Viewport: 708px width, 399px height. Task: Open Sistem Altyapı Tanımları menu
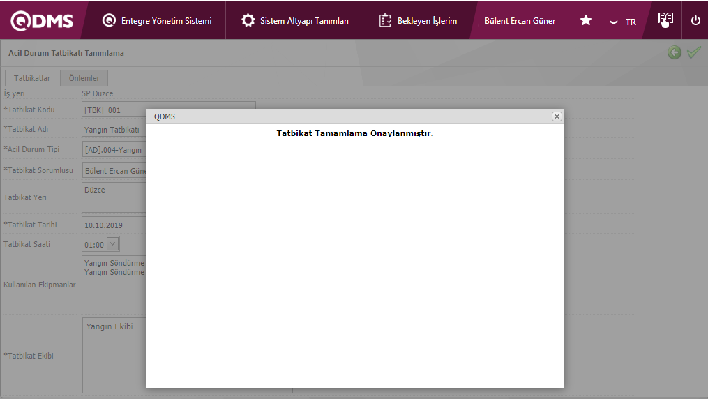pyautogui.click(x=294, y=21)
